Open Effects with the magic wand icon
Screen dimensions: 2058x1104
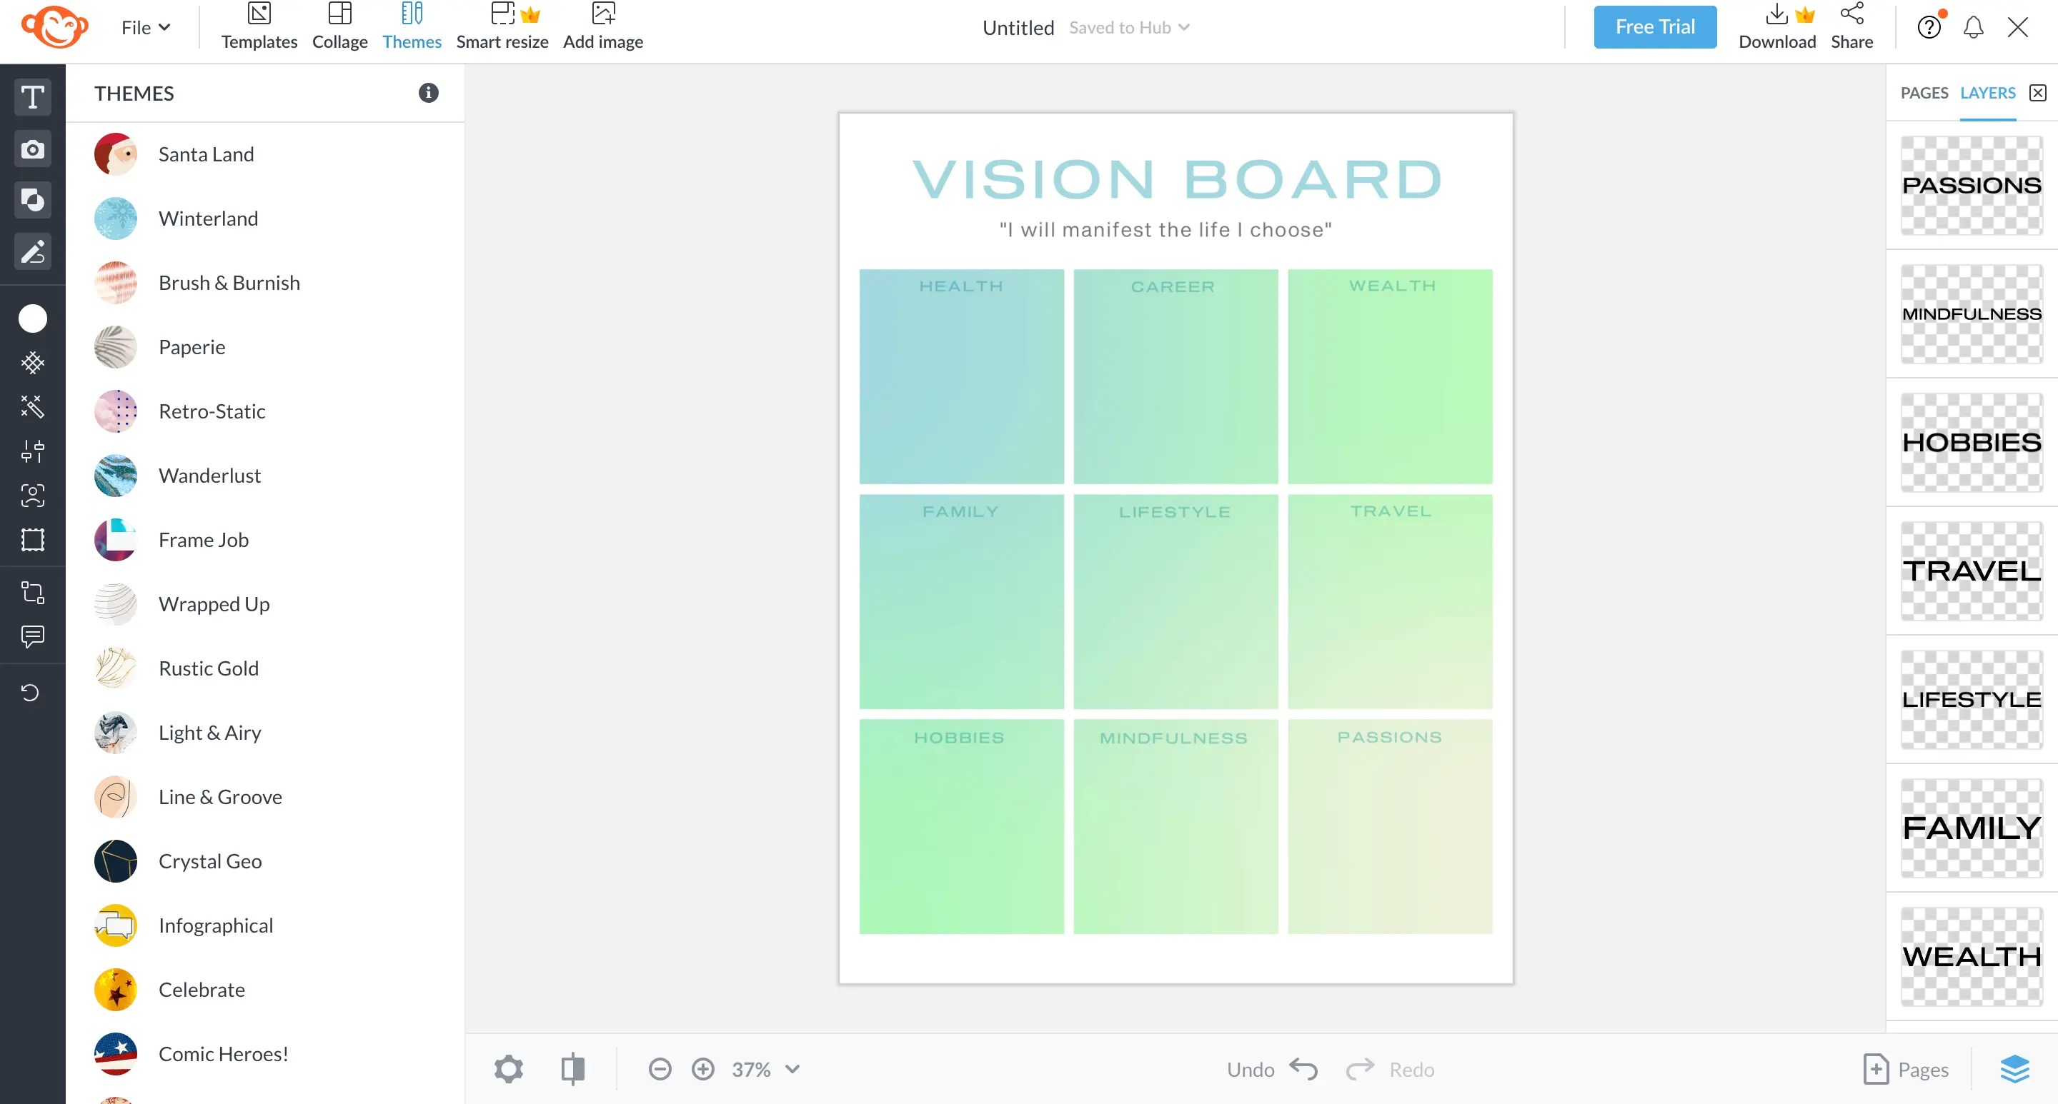[x=32, y=407]
